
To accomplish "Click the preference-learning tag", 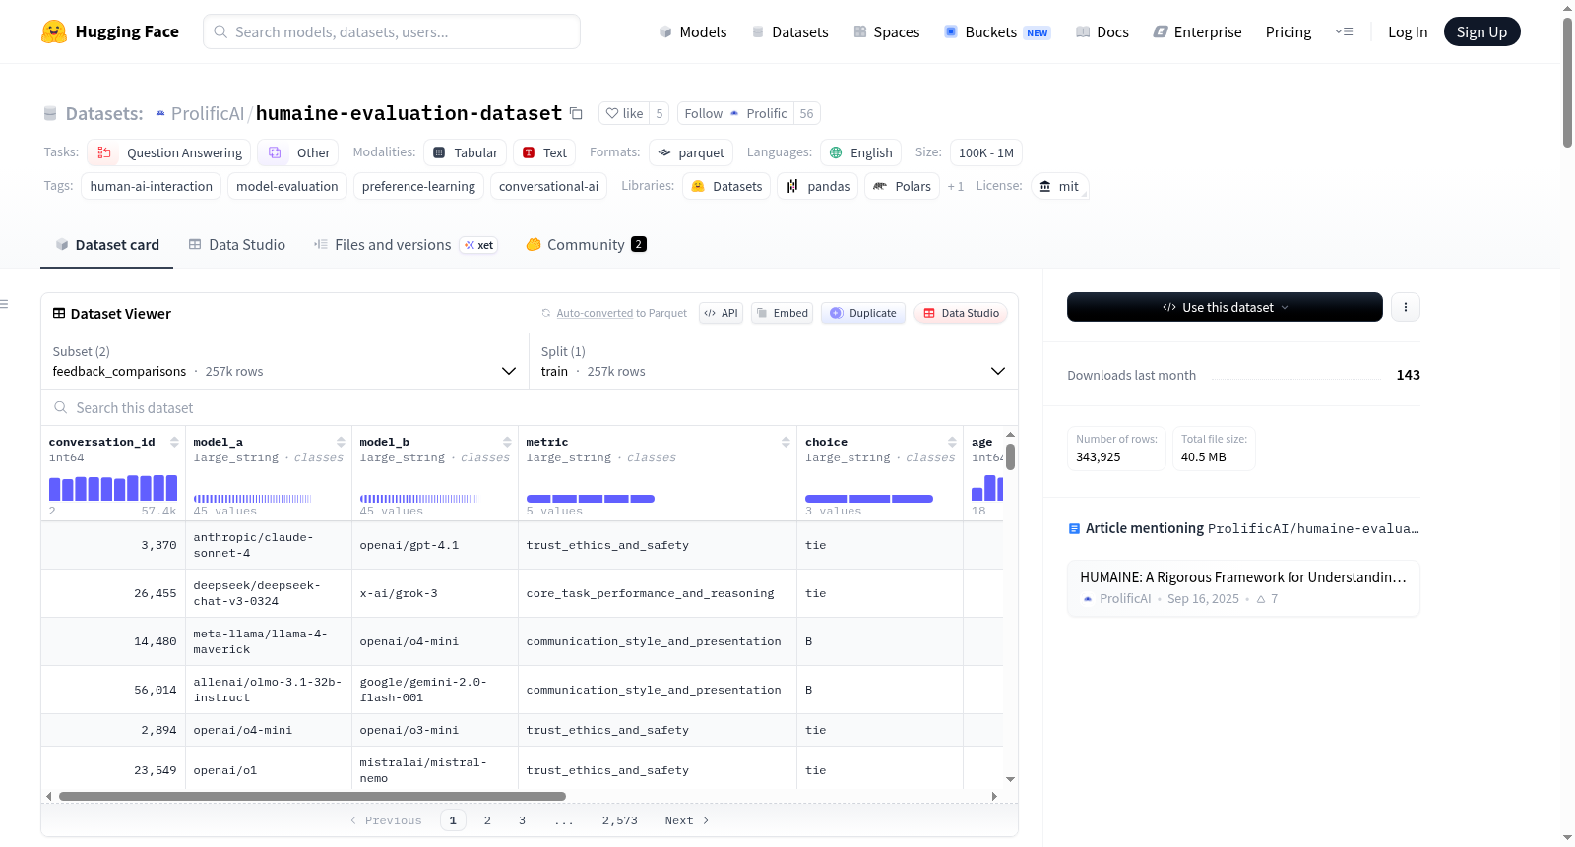I will click(418, 186).
